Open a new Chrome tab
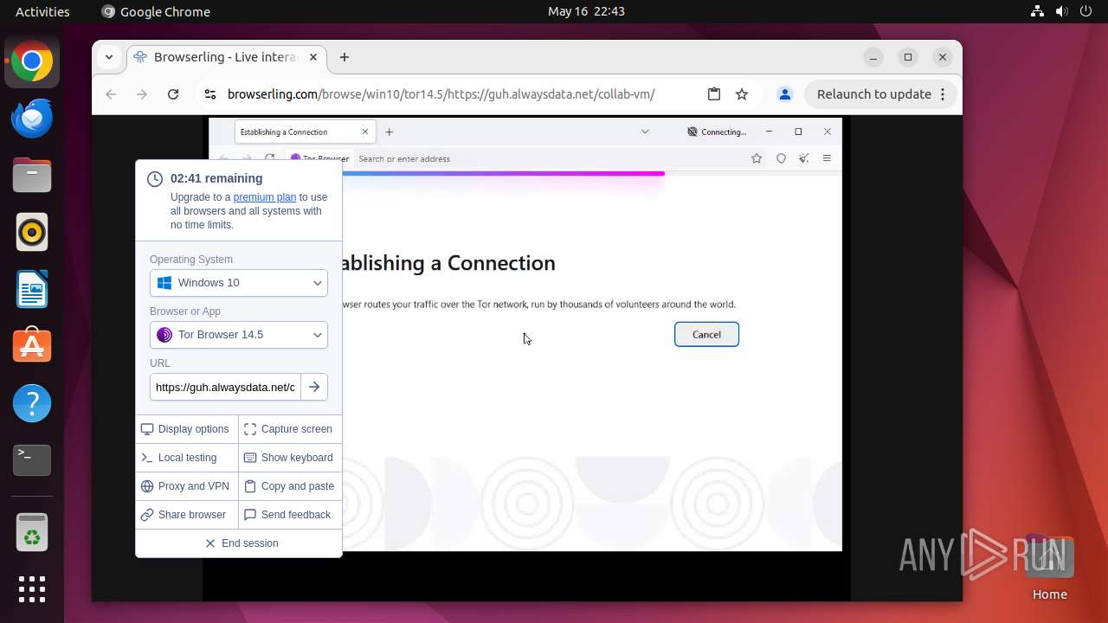This screenshot has height=623, width=1108. click(x=345, y=57)
